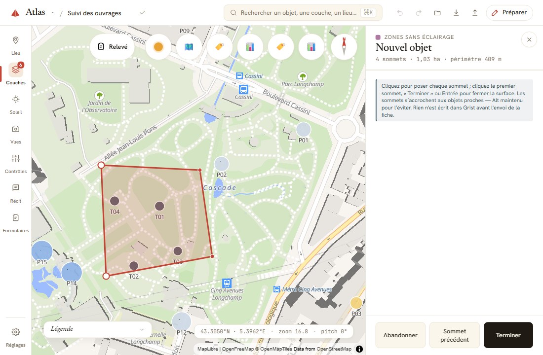Click the Métro Cinq Avenues station icon
Image resolution: width=543 pixels, height=355 pixels.
point(277,289)
